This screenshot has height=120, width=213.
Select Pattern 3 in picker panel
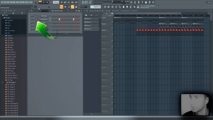tap(91, 25)
